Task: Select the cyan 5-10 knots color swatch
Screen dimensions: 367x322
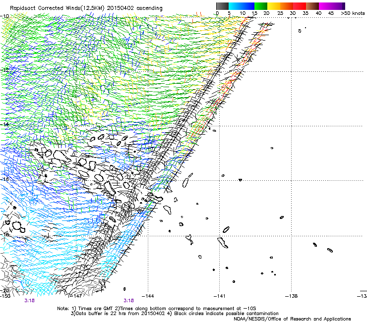Action: (235, 6)
